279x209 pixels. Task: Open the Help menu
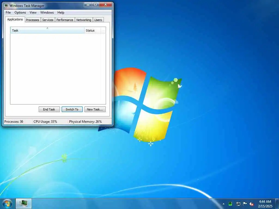(61, 13)
